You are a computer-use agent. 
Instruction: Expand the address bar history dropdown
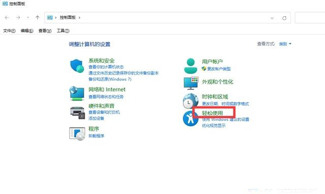[272, 18]
